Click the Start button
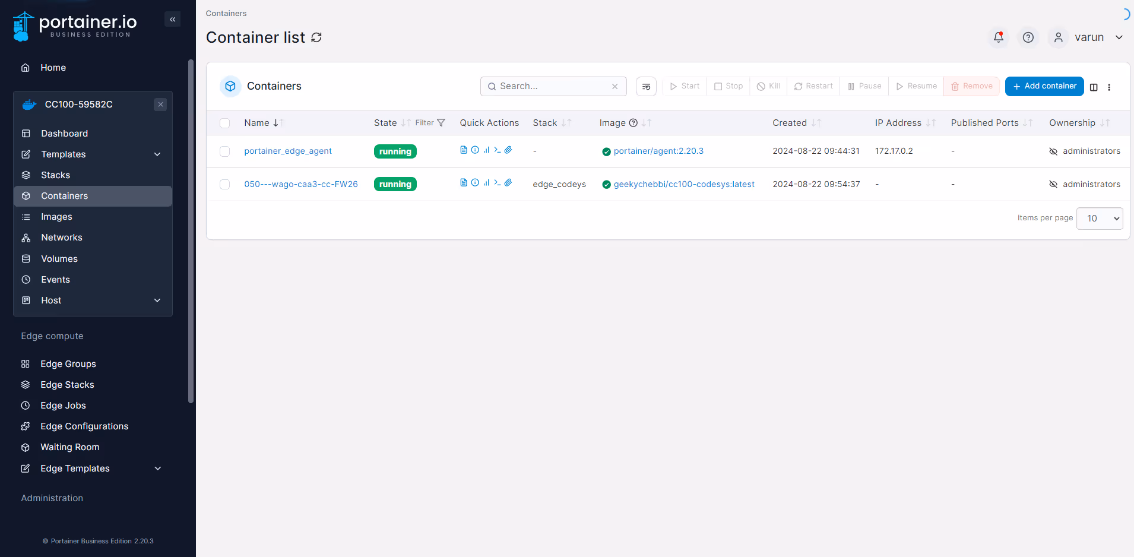1134x557 pixels. point(685,86)
